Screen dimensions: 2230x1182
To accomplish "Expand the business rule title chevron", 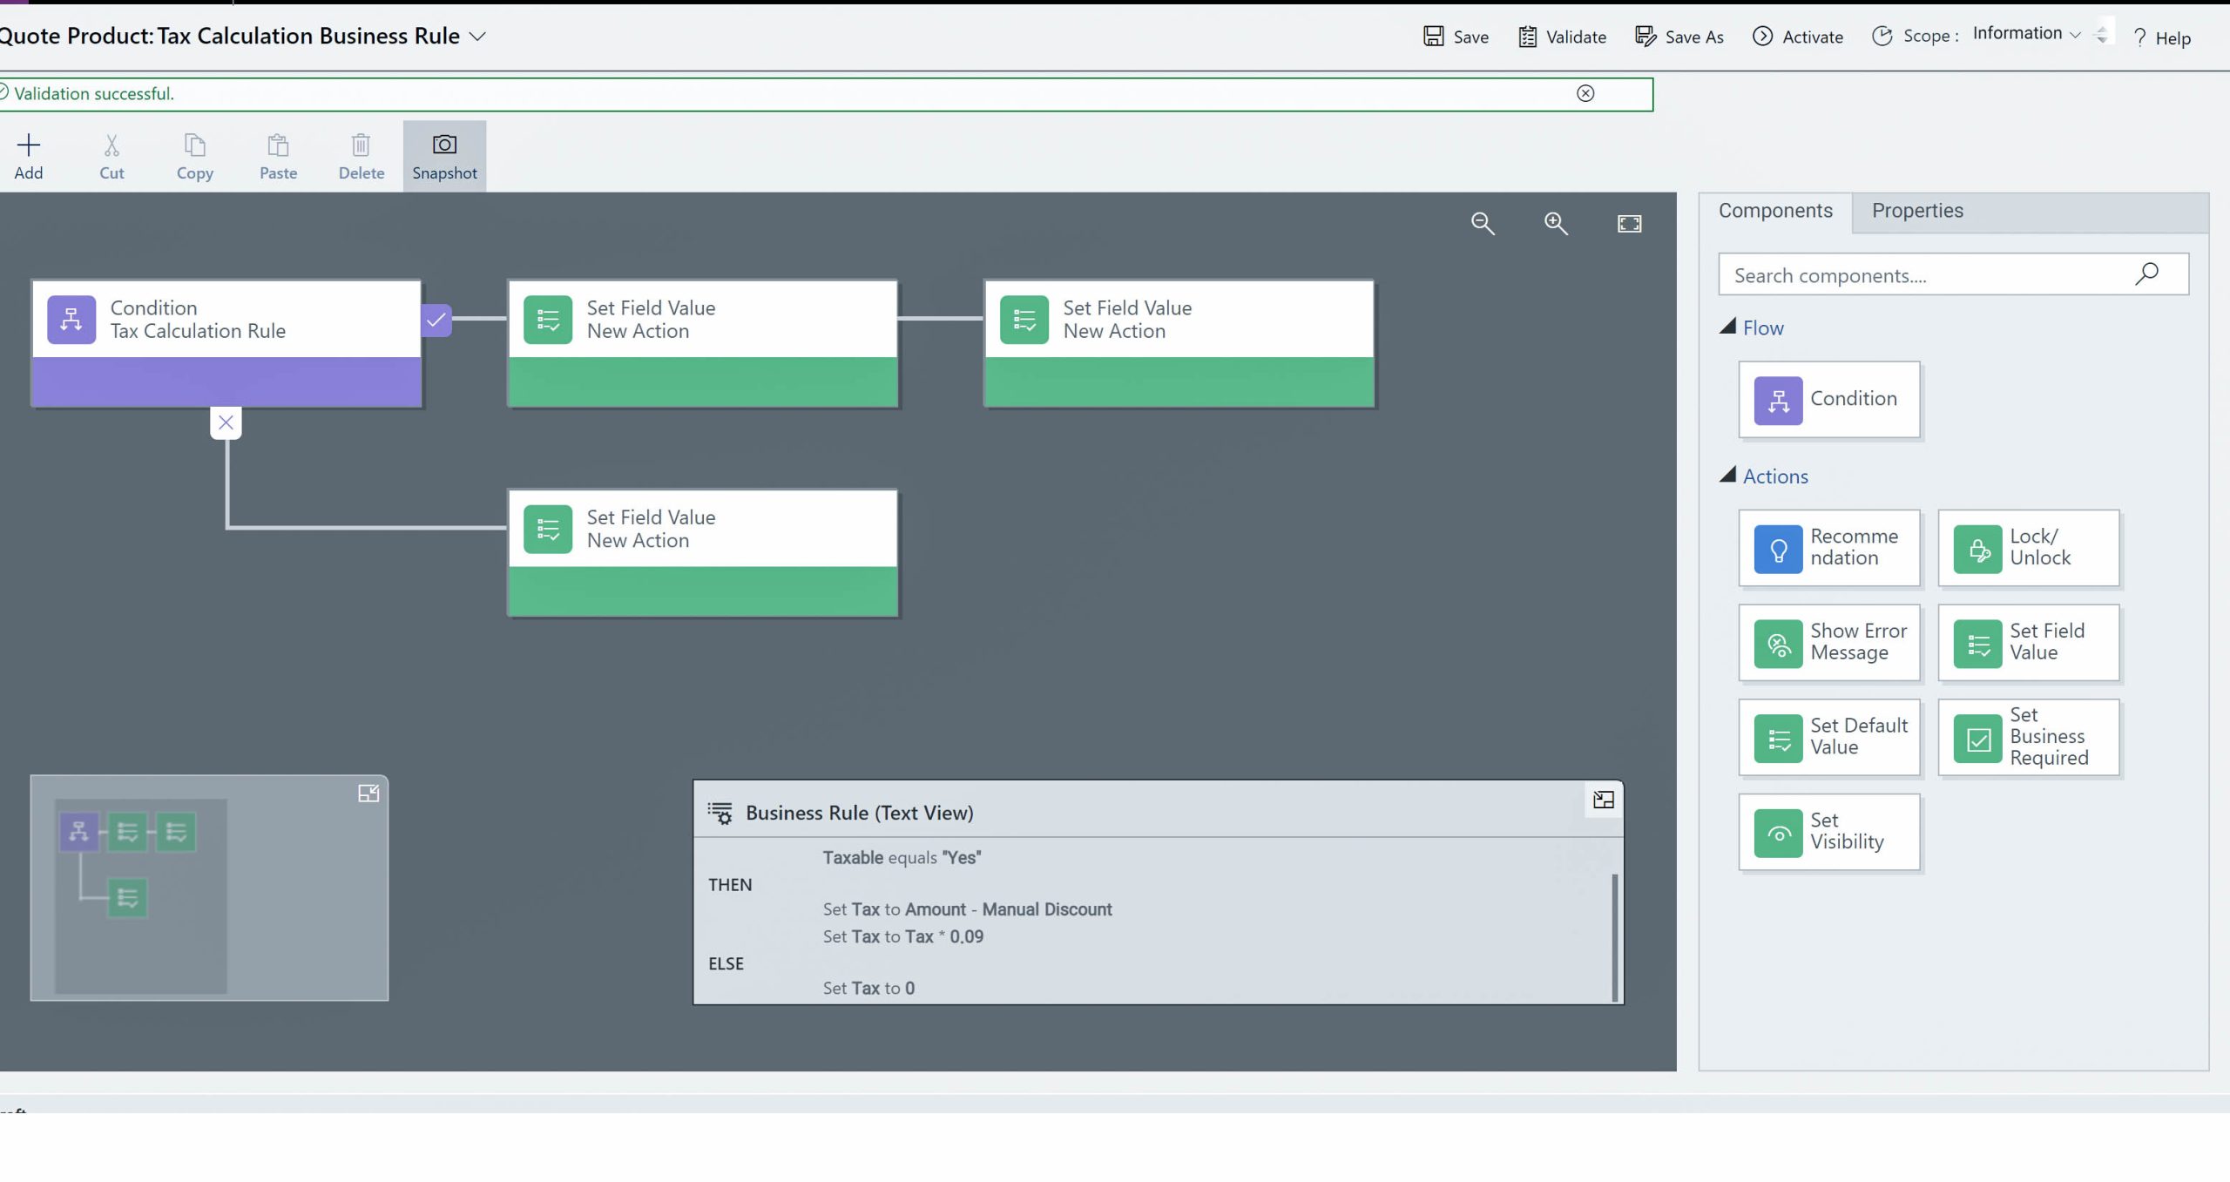I will pos(477,37).
